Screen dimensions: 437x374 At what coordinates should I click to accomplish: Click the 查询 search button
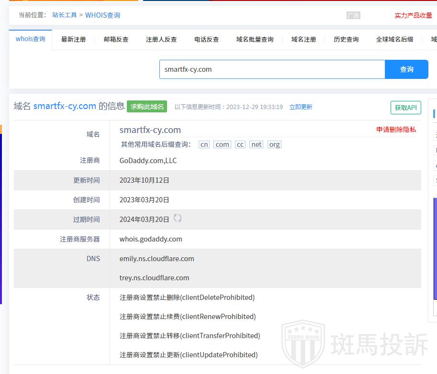click(x=406, y=69)
